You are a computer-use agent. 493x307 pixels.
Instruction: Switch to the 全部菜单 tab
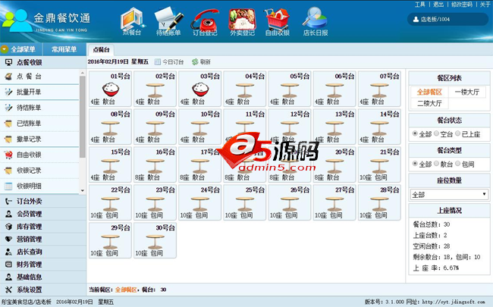coord(20,49)
